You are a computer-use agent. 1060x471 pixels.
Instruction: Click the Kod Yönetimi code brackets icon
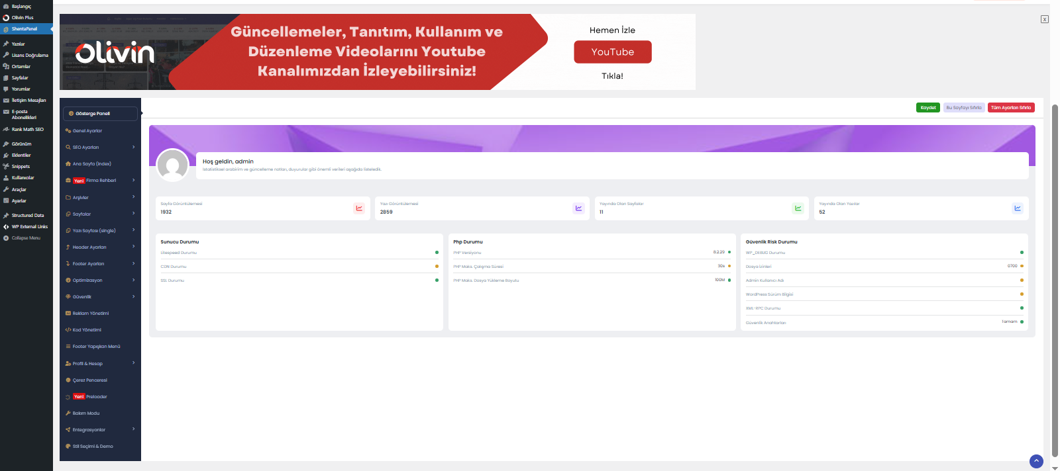tap(68, 330)
